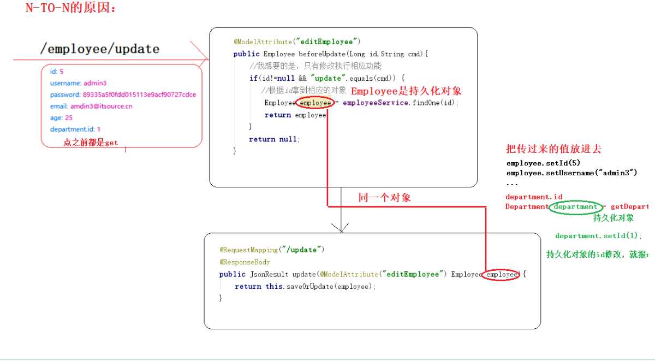Click the "id: 5" parameter row
The image size is (655, 361).
click(x=57, y=72)
